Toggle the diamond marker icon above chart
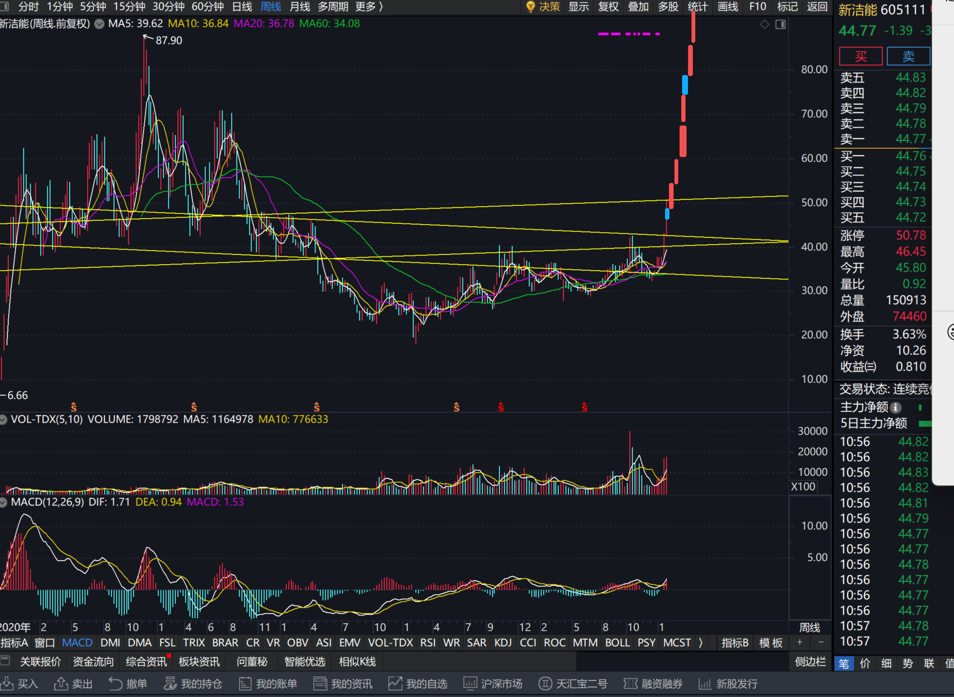 764,24
